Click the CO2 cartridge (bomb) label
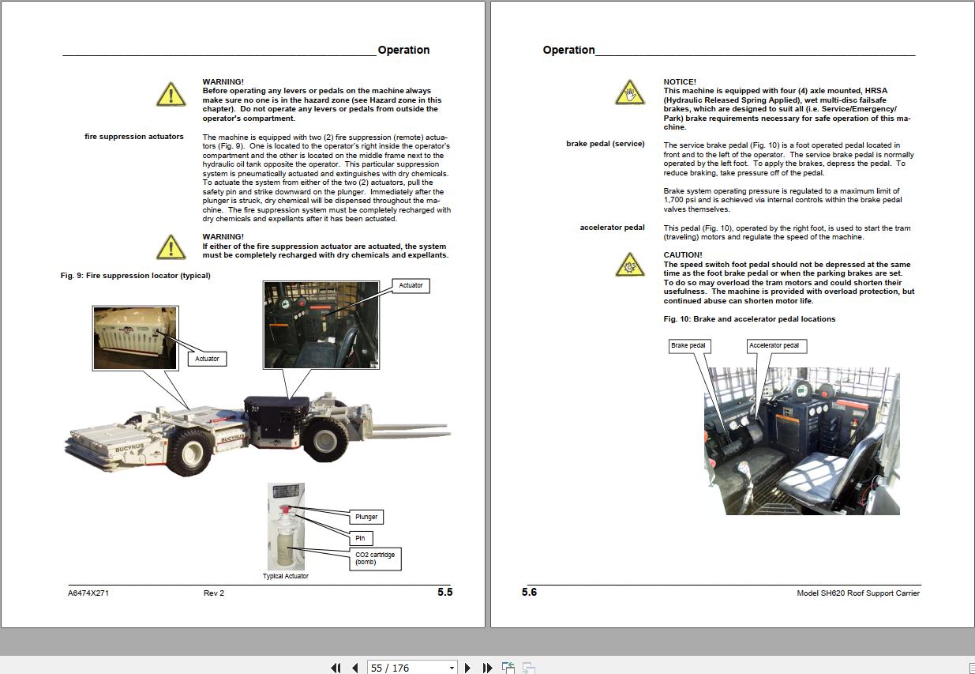Viewport: 975px width, 674px height. click(375, 559)
